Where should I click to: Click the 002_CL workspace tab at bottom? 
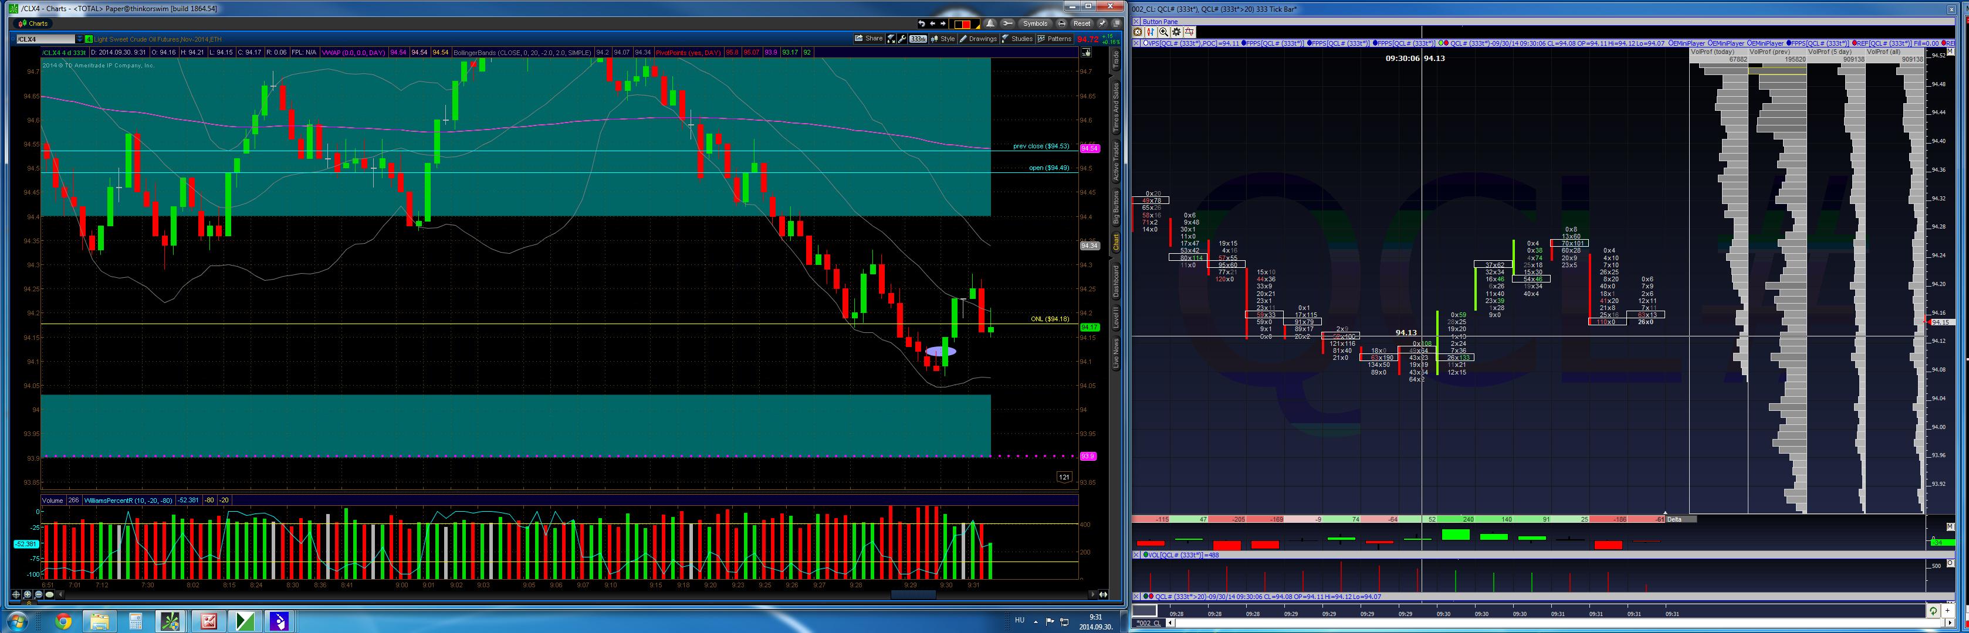coord(1149,623)
